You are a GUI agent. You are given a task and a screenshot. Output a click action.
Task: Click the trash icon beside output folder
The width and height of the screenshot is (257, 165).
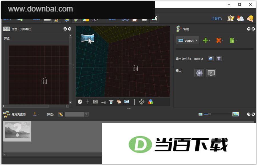coord(219,58)
